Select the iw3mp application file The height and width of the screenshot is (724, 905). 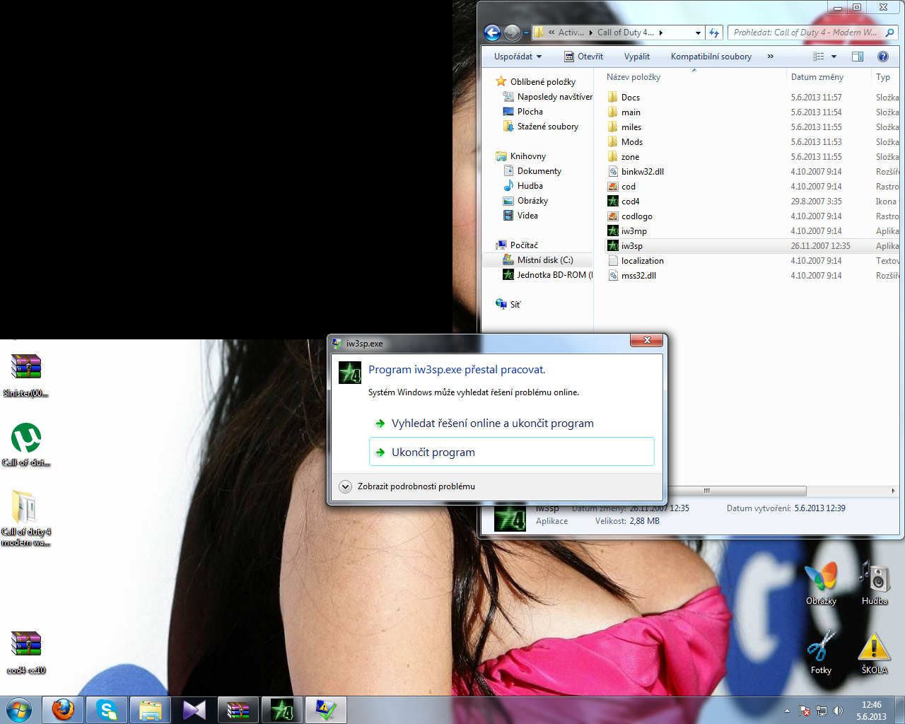tap(633, 231)
